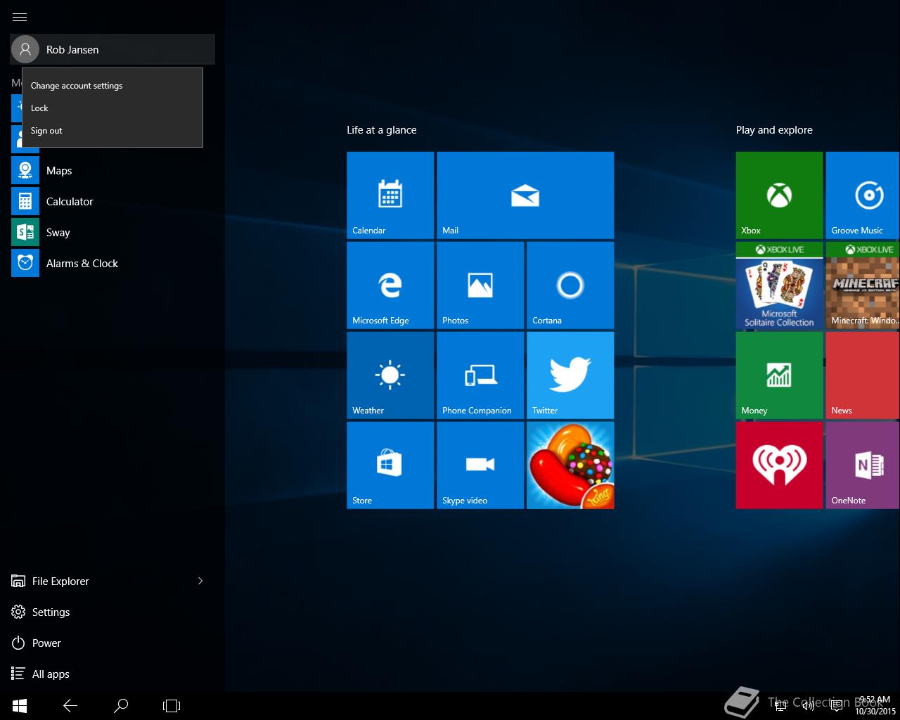The height and width of the screenshot is (720, 900).
Task: Open the Mail tile
Action: (525, 195)
